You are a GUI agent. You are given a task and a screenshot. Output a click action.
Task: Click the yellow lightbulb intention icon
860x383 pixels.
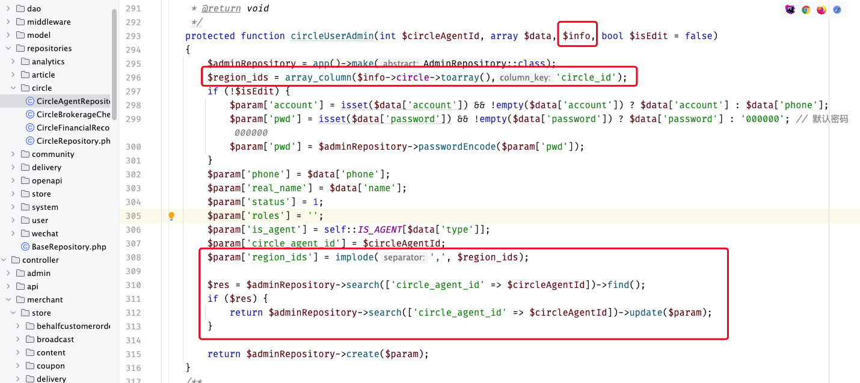(x=171, y=216)
